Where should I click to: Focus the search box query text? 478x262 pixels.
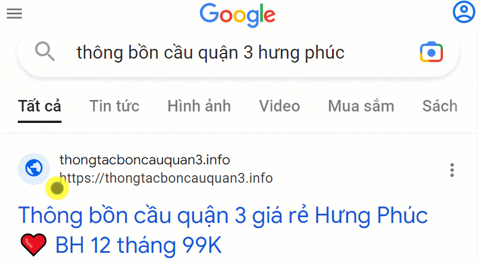coord(210,52)
